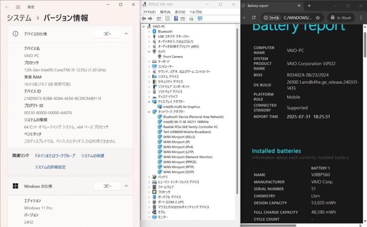367x227 pixels.
Task: Click the システム breadcrumb in Settings
Action: (19, 18)
